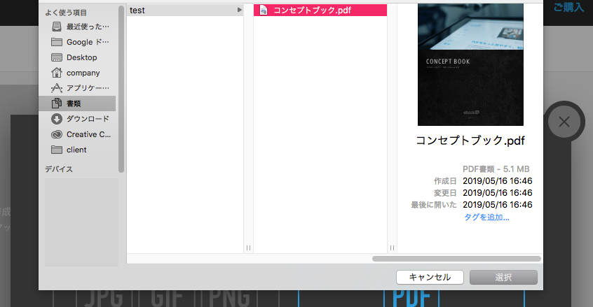593x307 pixels.
Task: Click the sidebar vertical scrollbar
Action: point(121,89)
